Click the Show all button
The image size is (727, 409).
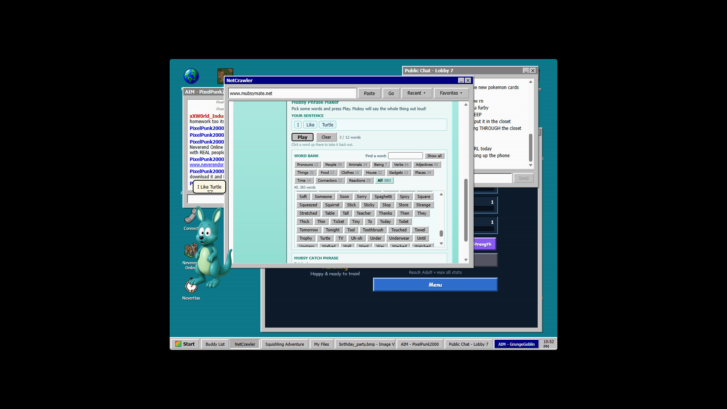[x=434, y=156]
